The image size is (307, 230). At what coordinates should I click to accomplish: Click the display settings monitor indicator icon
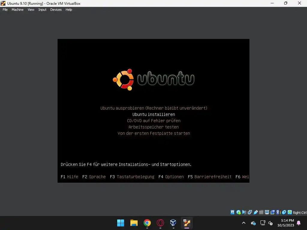coord(267,212)
